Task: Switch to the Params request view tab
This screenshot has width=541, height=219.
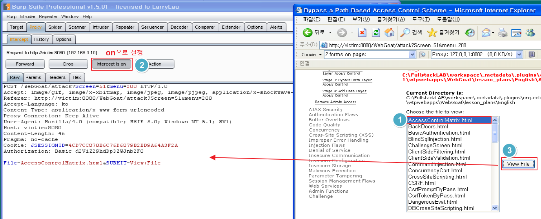Action: (x=34, y=77)
